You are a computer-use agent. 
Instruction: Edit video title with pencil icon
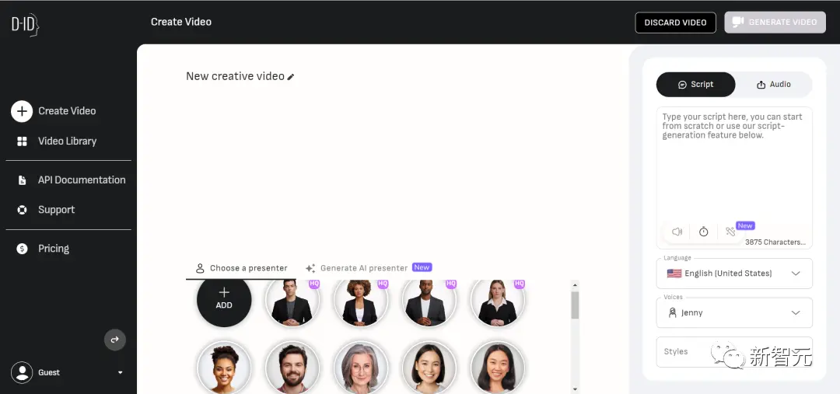click(291, 77)
